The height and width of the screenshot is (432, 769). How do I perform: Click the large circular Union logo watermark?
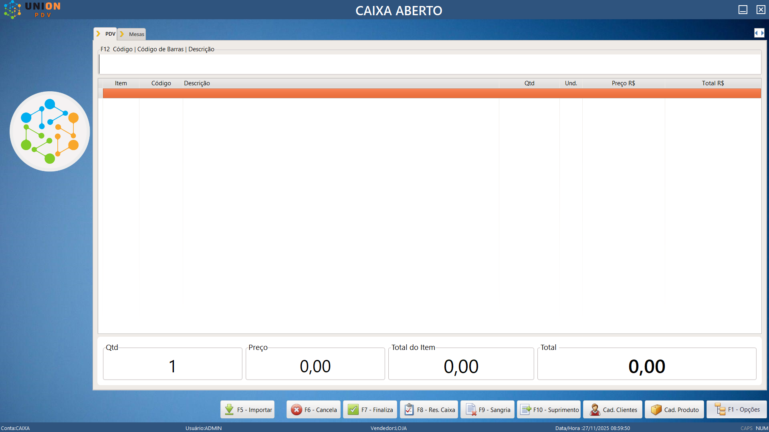[x=49, y=131]
